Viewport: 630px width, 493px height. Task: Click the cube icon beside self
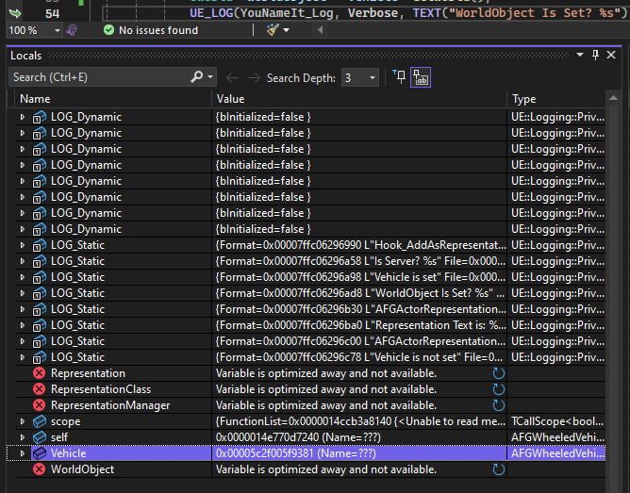tap(40, 437)
